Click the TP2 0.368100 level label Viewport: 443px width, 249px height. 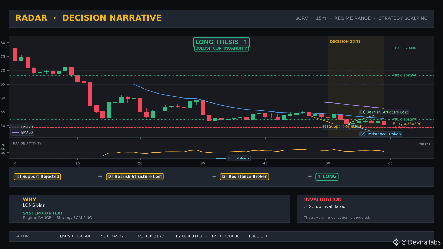coord(405,75)
